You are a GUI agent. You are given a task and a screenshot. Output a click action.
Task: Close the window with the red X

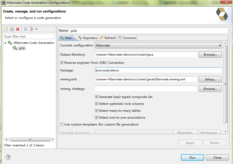226,2
